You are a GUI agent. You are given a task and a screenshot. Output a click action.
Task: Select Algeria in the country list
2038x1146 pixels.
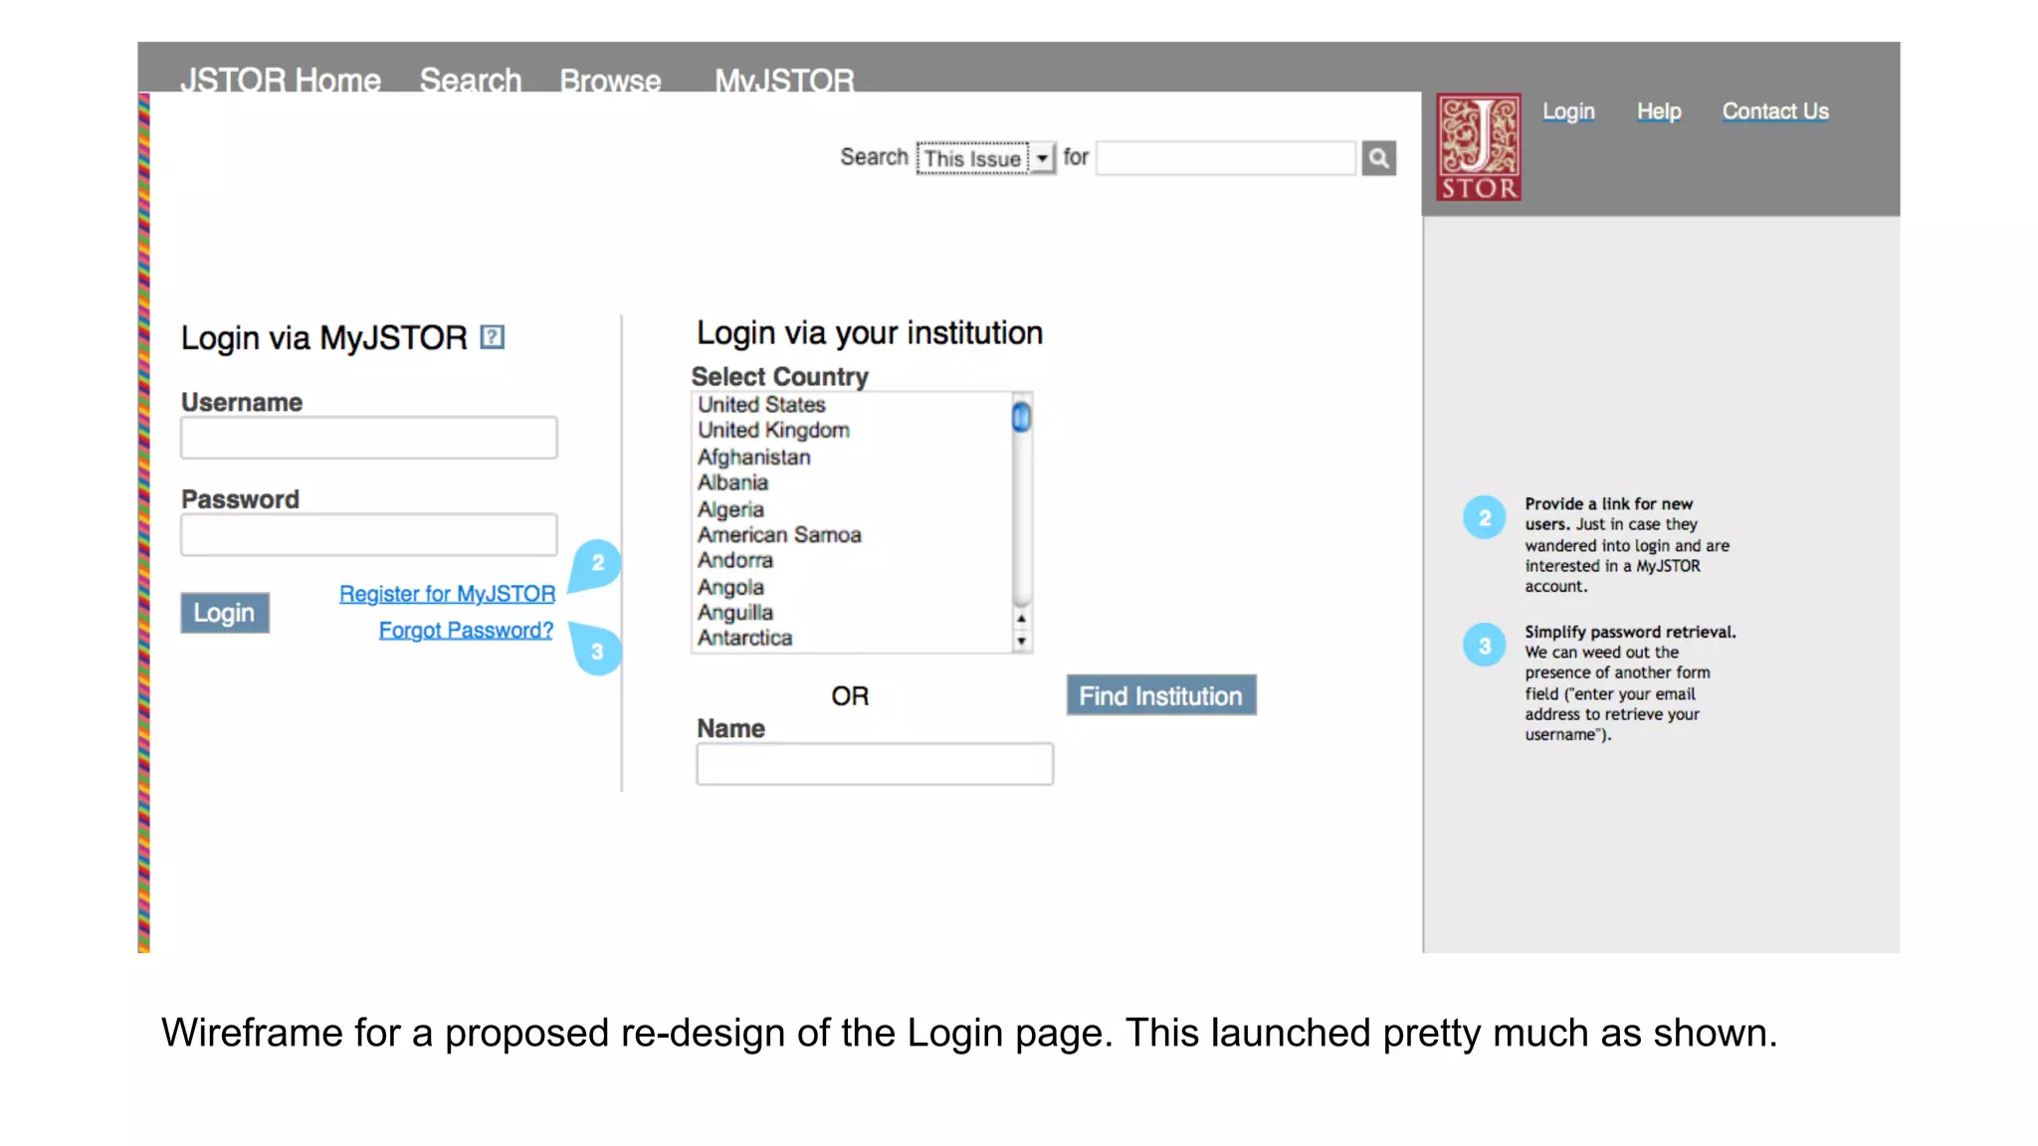(730, 509)
